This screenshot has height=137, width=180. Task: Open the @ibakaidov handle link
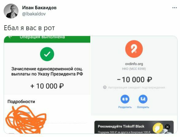[34, 14]
